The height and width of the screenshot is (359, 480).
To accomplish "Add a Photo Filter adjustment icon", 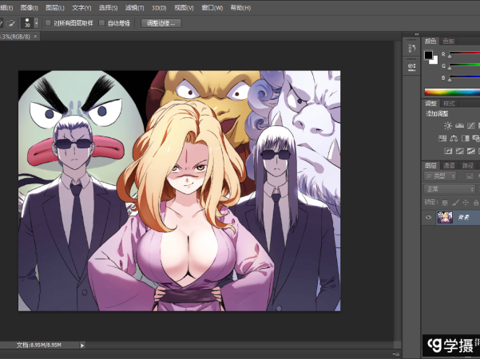I will [x=476, y=139].
